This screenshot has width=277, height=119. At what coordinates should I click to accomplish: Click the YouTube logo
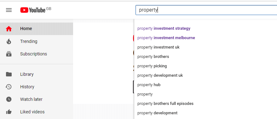33,10
